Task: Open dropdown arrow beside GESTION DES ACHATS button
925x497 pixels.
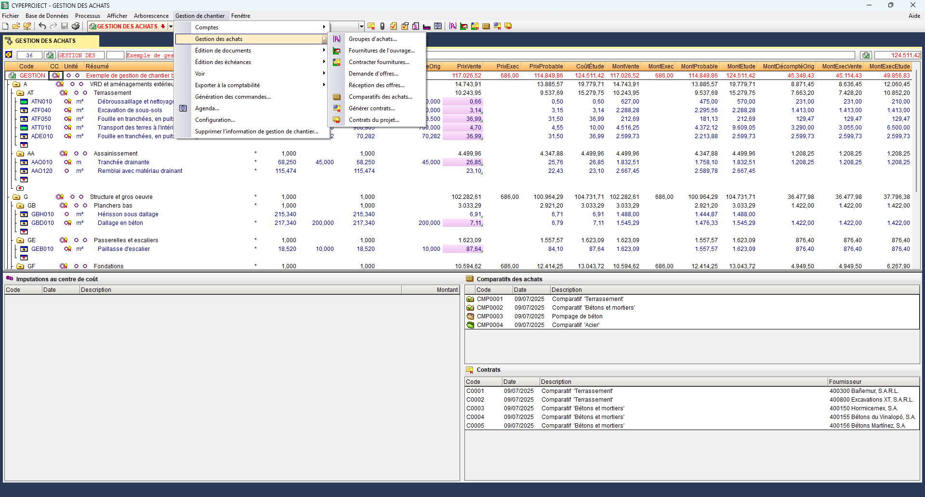Action: tap(171, 26)
